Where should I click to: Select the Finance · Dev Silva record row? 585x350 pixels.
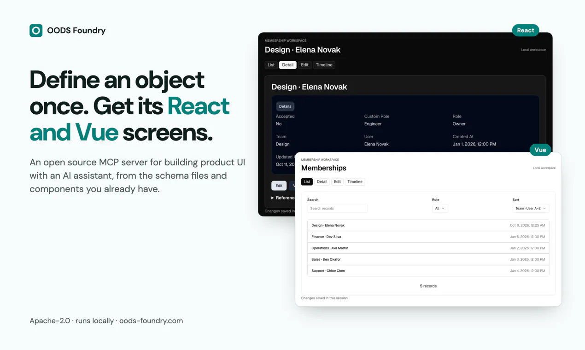tap(428, 237)
